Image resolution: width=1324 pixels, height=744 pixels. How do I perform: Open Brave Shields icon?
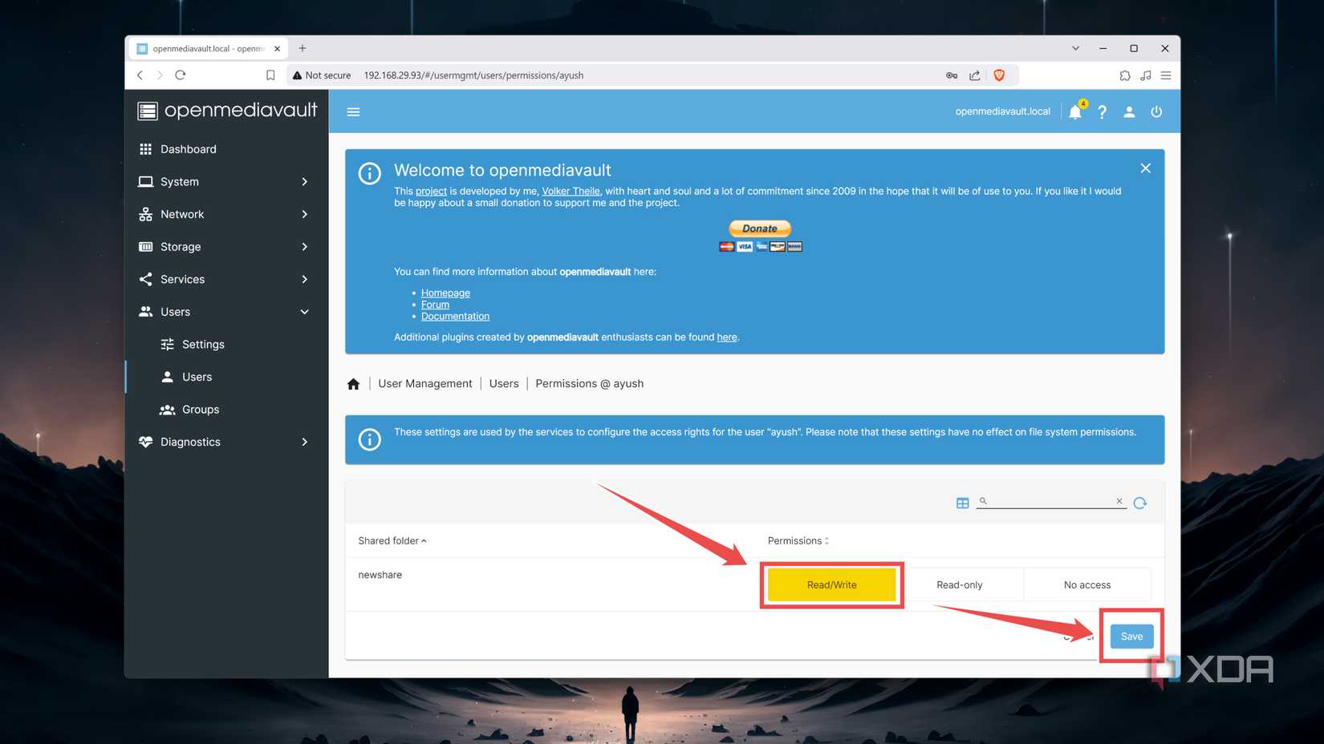point(999,75)
